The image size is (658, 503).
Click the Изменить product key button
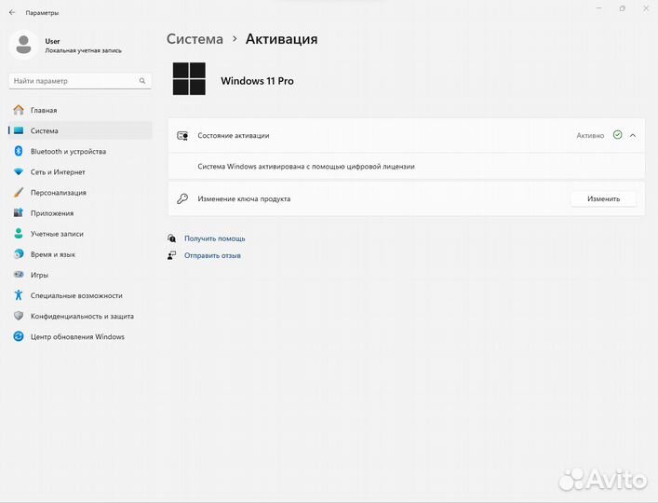[603, 198]
